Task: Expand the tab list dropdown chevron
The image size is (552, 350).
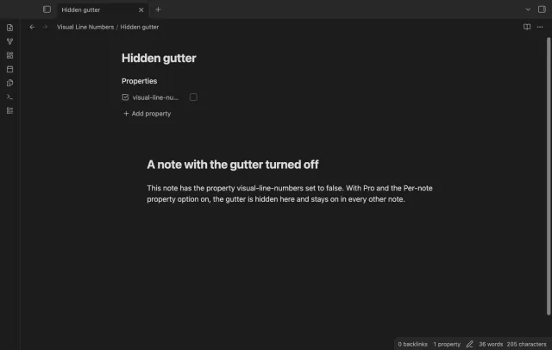Action: (528, 9)
